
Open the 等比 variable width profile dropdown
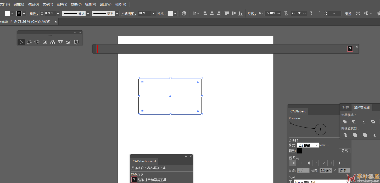[x=88, y=13]
